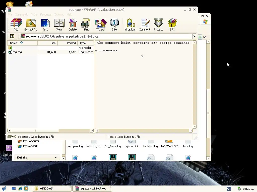Click the Start button icon
Viewport: 257px width, 192px height.
(x=4, y=189)
